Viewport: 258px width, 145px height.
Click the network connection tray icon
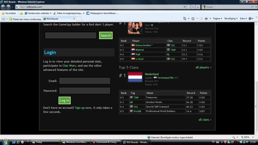tap(244, 142)
